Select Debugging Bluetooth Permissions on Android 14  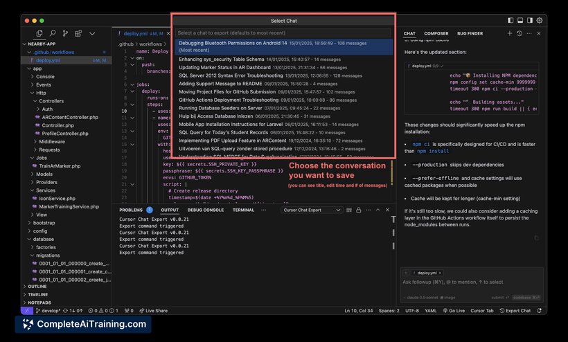point(283,46)
